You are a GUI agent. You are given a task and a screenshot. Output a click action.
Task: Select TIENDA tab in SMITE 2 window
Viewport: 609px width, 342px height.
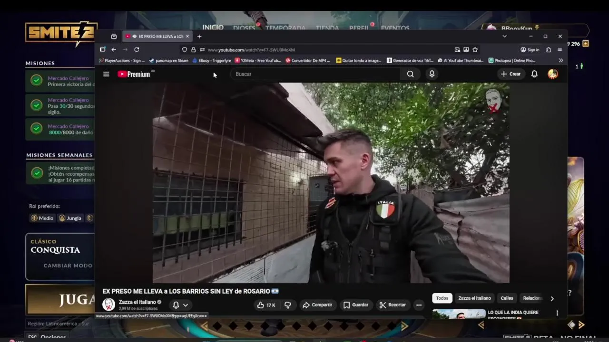(327, 28)
